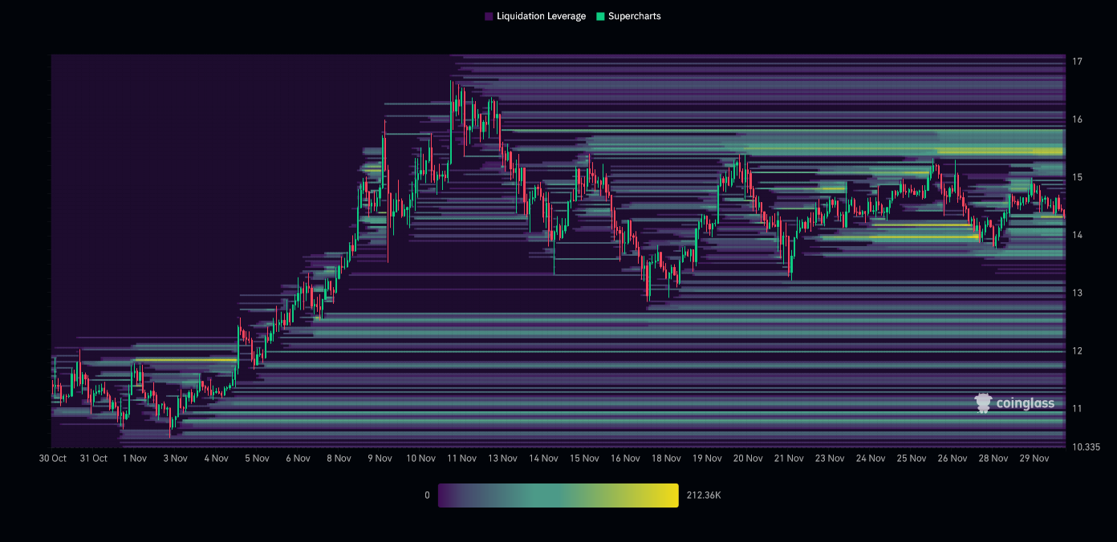Toggle the Supercharts legend entry
The height and width of the screenshot is (542, 1117).
(628, 16)
